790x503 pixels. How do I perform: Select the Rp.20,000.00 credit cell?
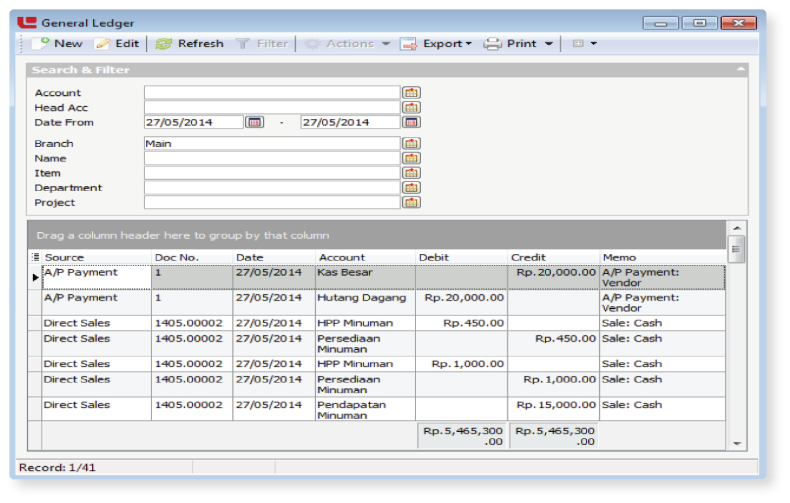click(554, 277)
